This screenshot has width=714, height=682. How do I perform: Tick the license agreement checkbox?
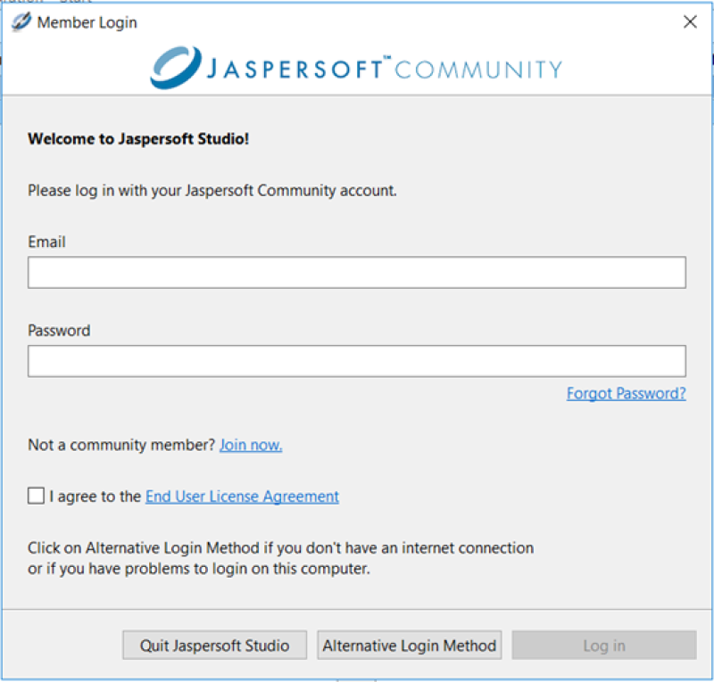[36, 497]
